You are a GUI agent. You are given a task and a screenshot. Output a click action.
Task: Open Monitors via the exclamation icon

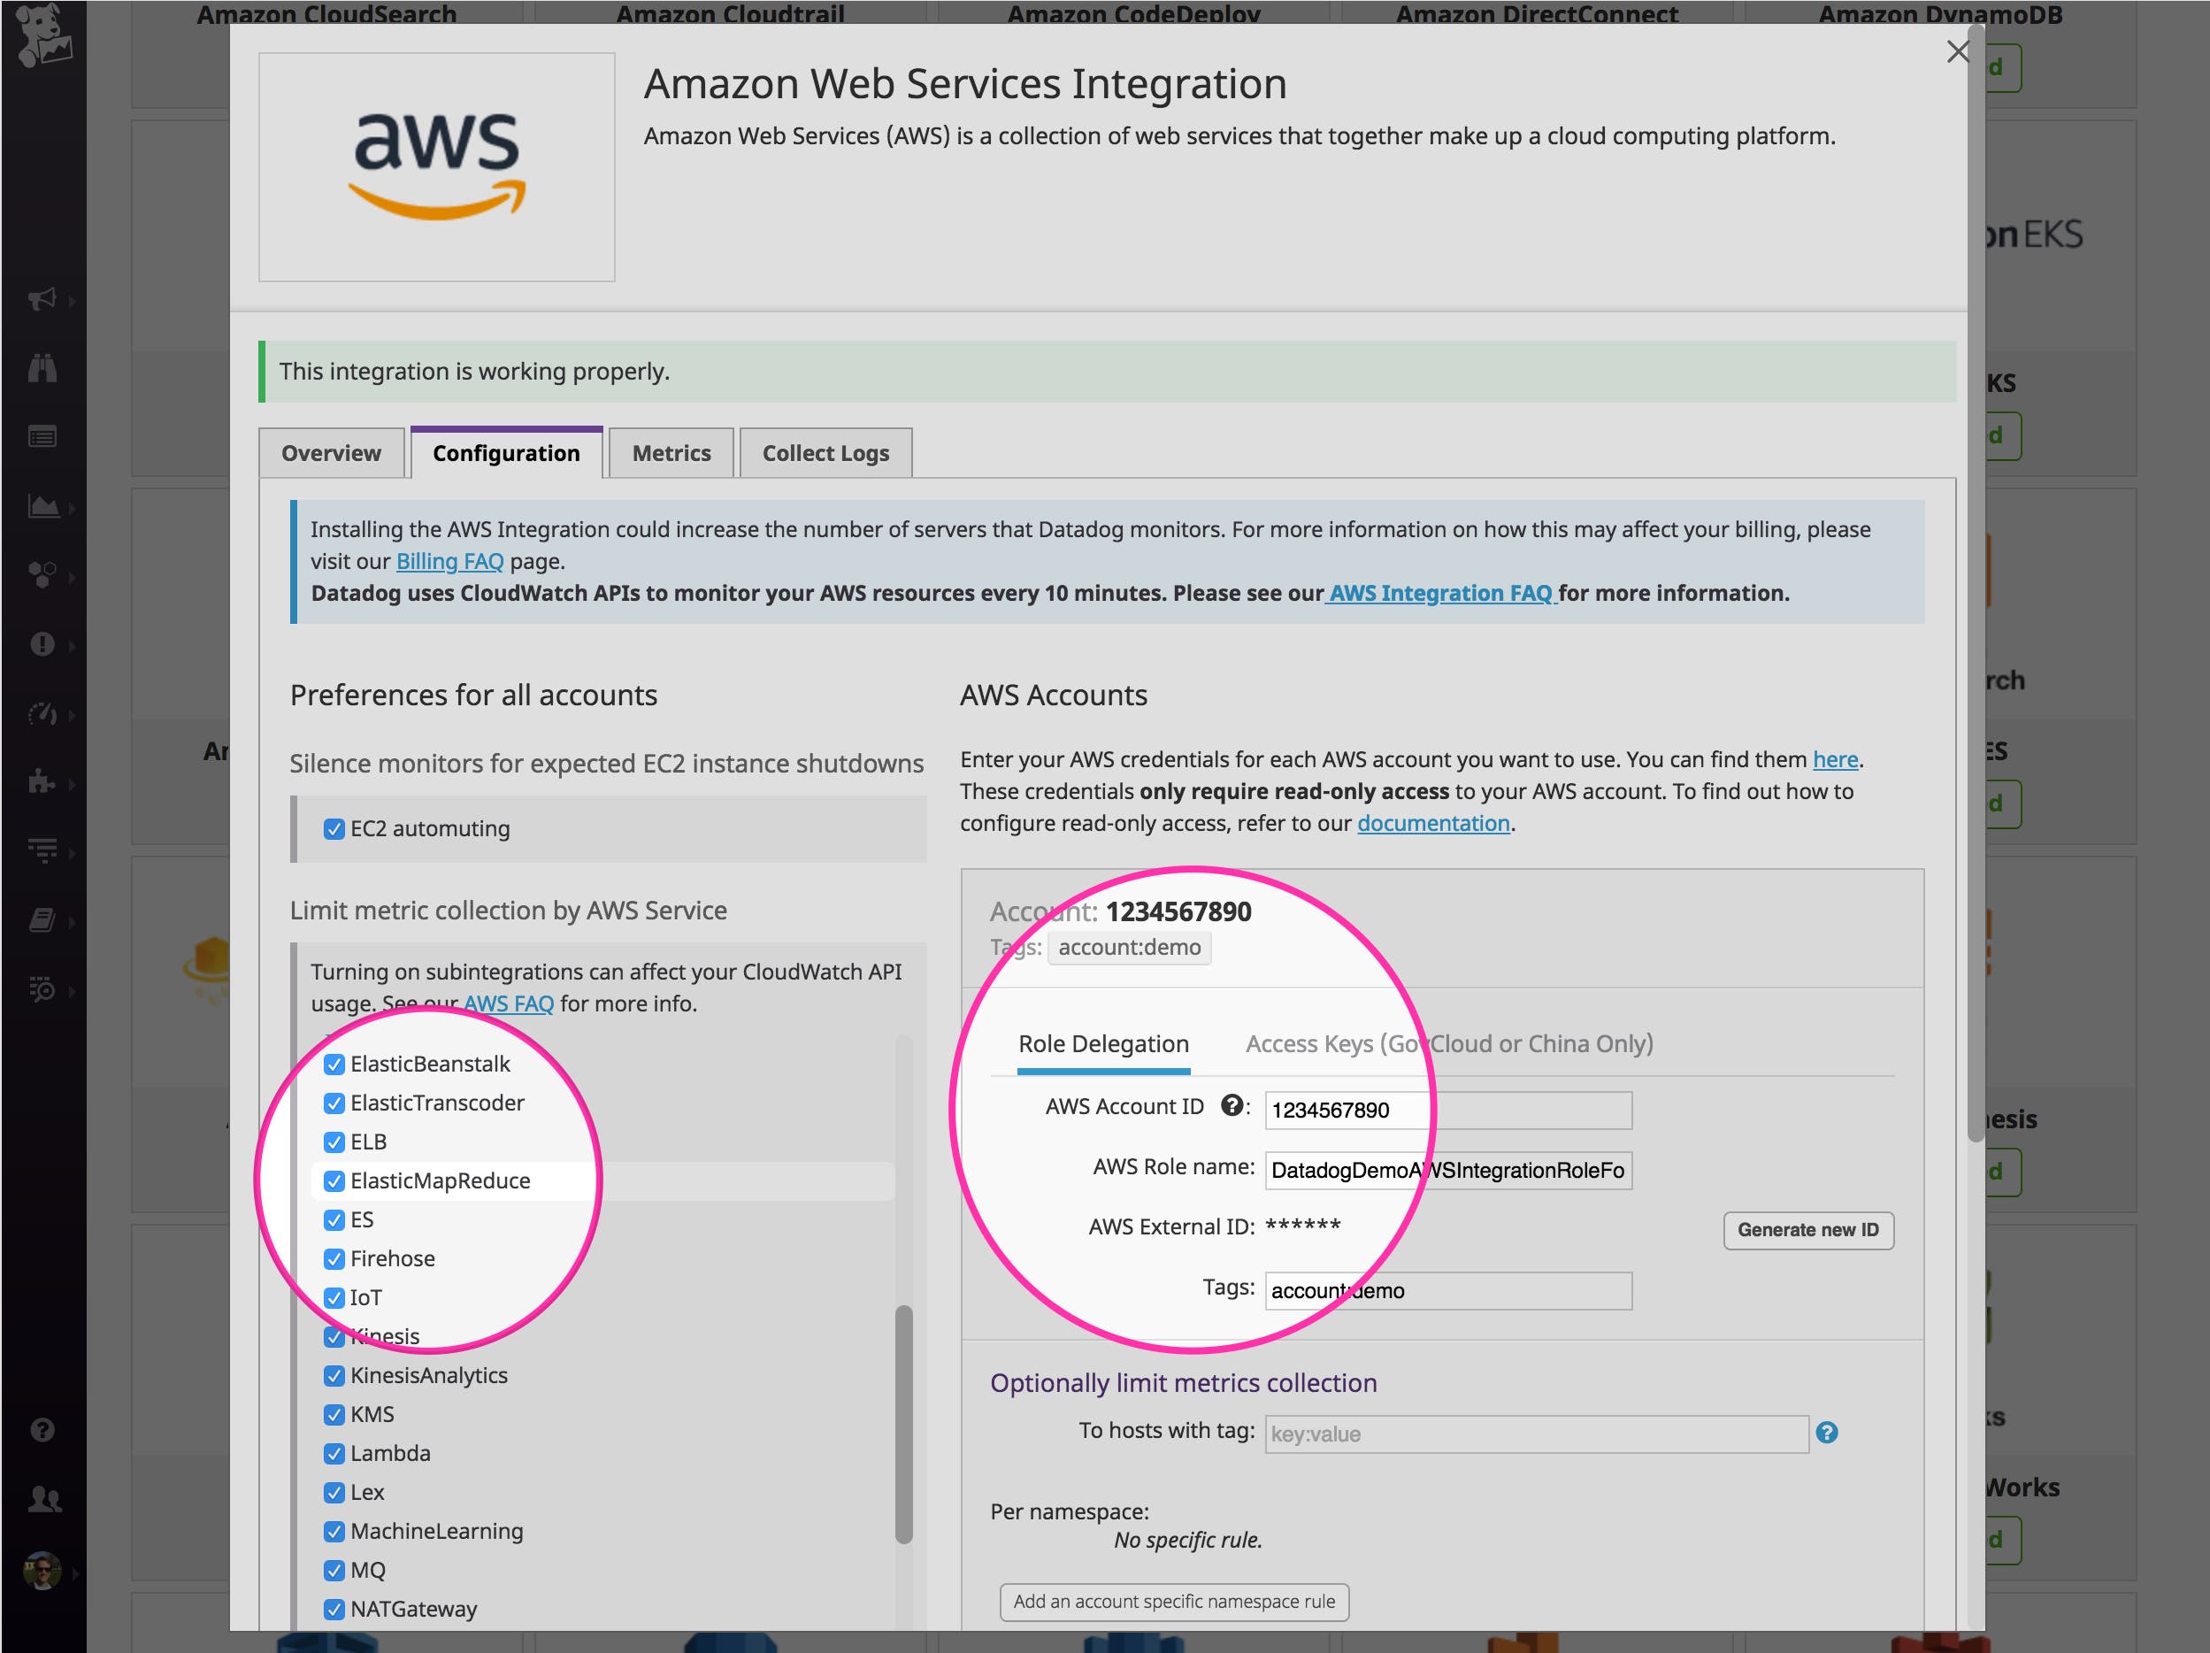click(44, 644)
